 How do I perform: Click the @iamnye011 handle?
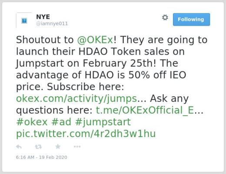pyautogui.click(x=52, y=23)
